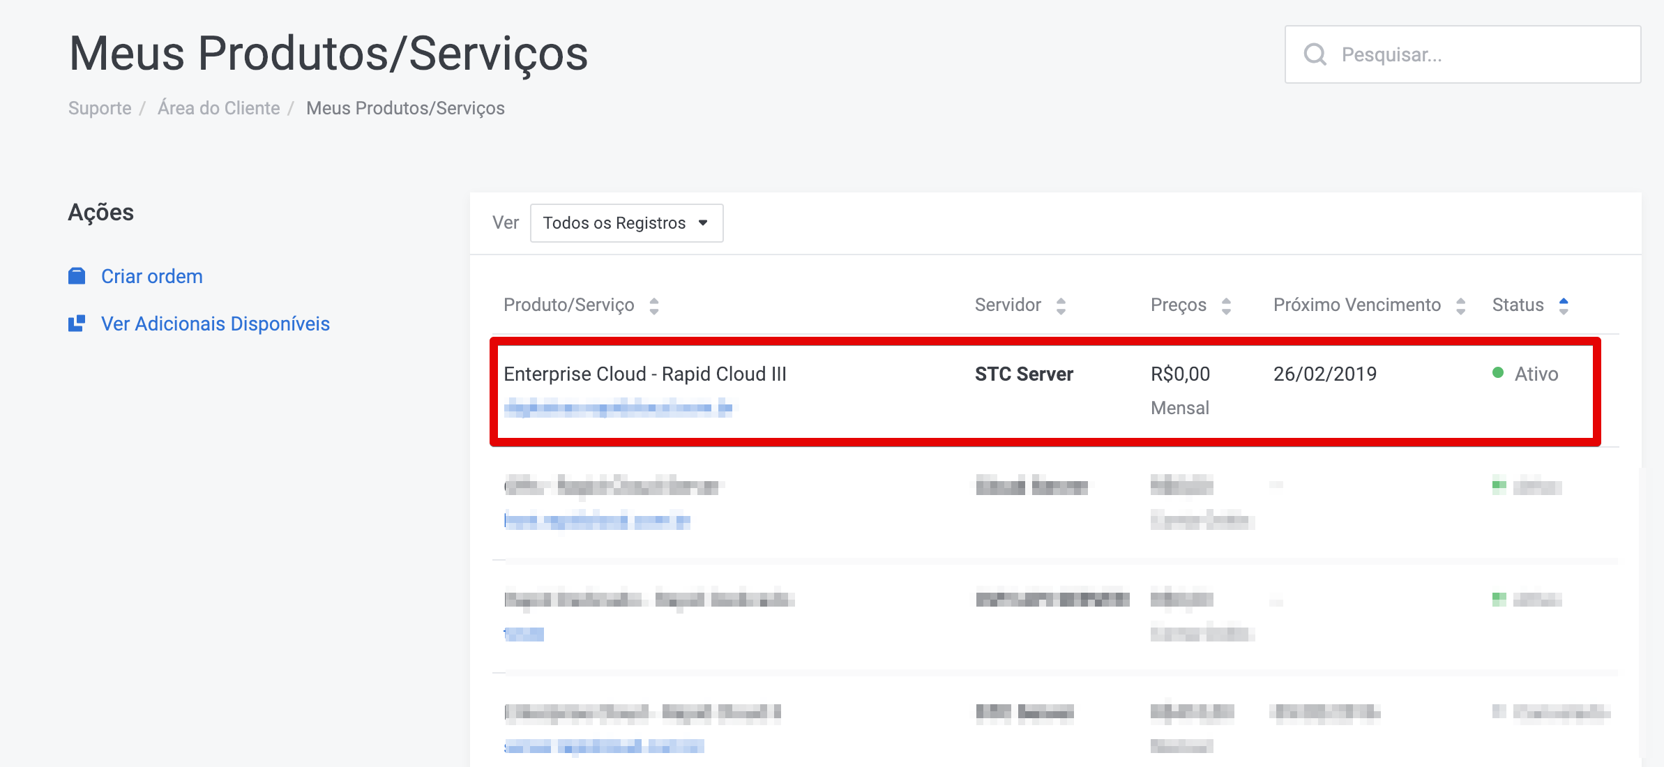Click the Ver Adicionais Disponíveis icon
The image size is (1664, 767).
(77, 324)
